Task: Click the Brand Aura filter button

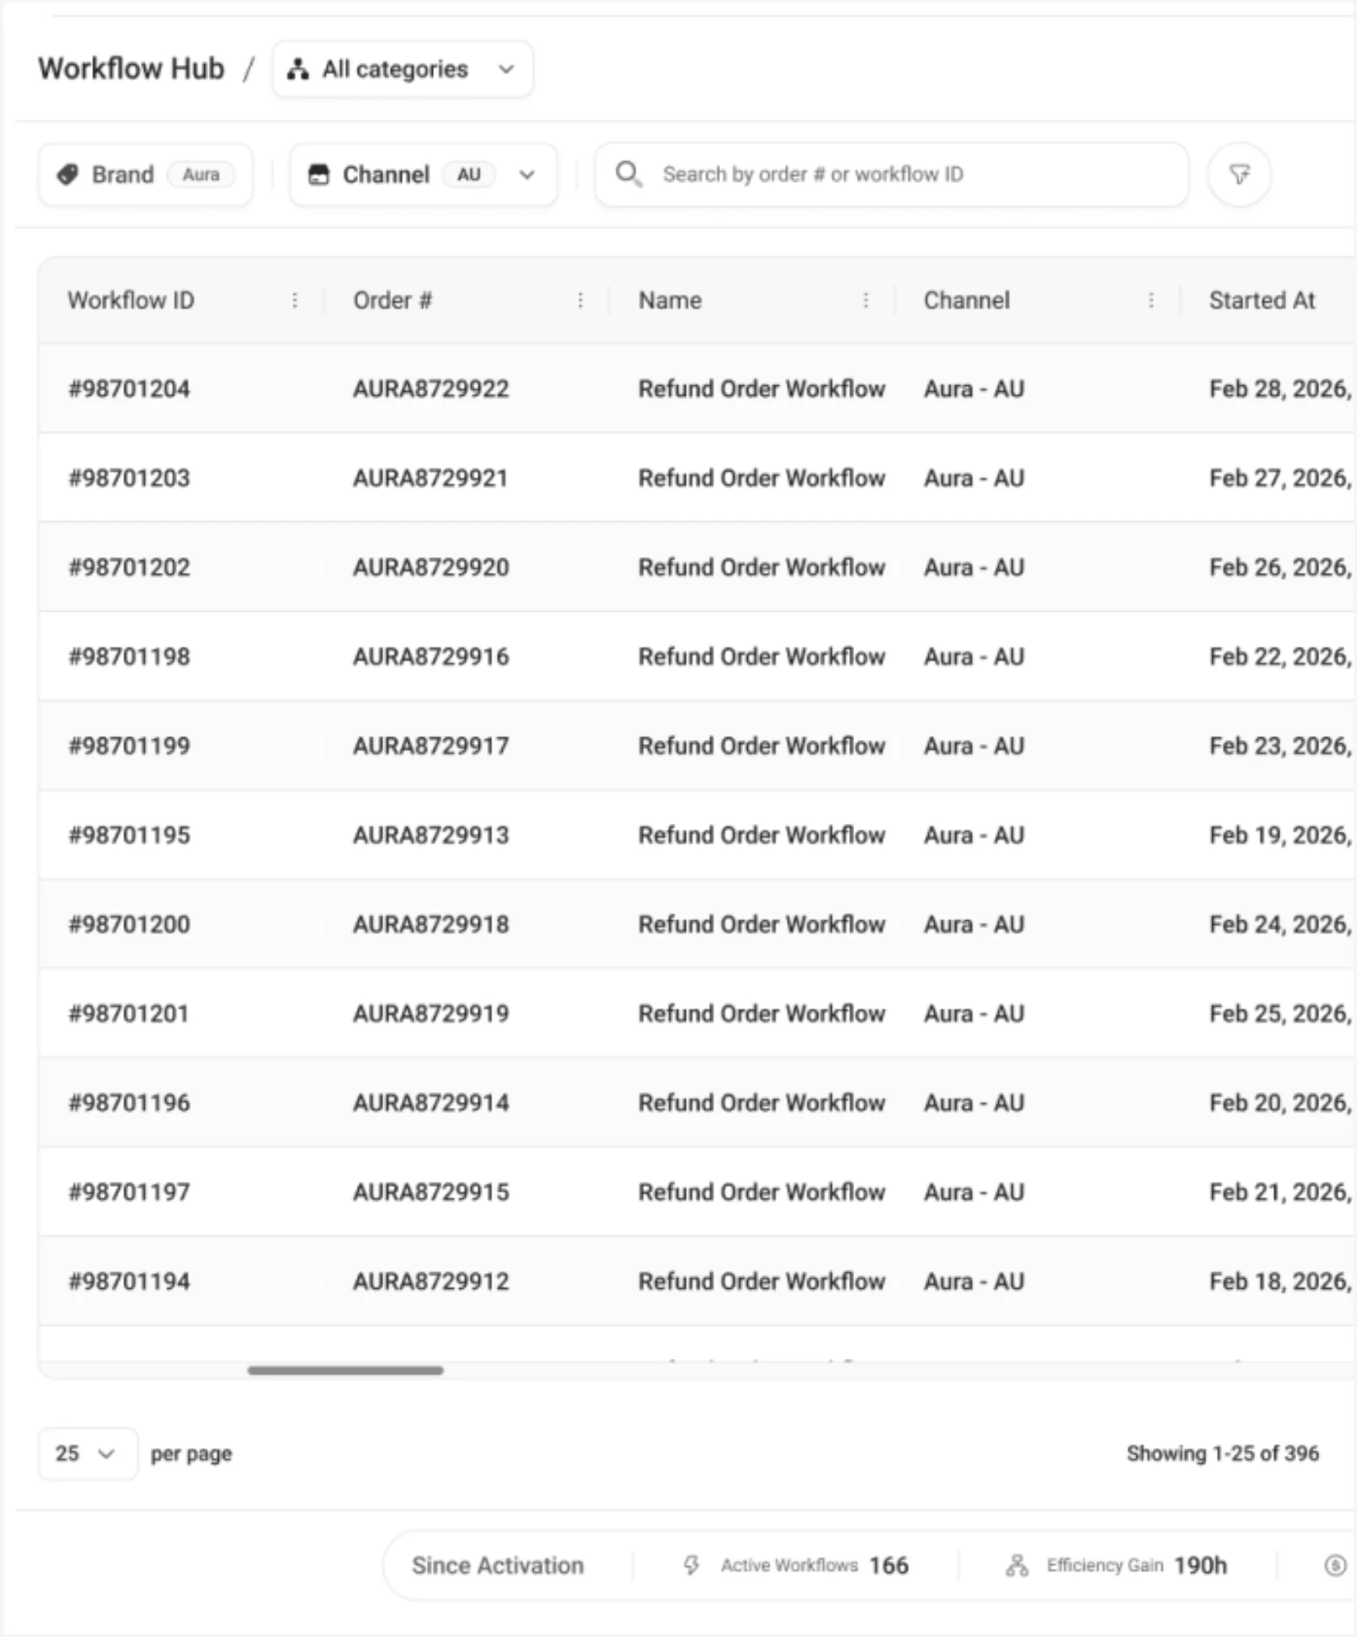Action: tap(146, 175)
